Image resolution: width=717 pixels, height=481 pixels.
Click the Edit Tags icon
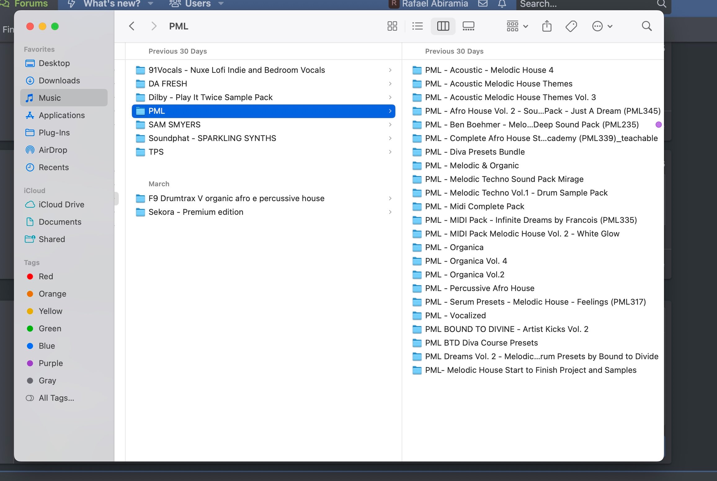[571, 26]
